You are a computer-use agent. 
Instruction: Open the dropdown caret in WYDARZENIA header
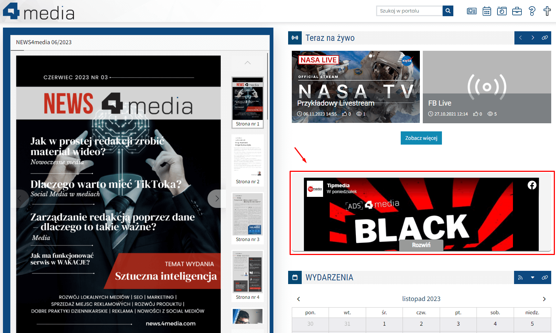532,277
